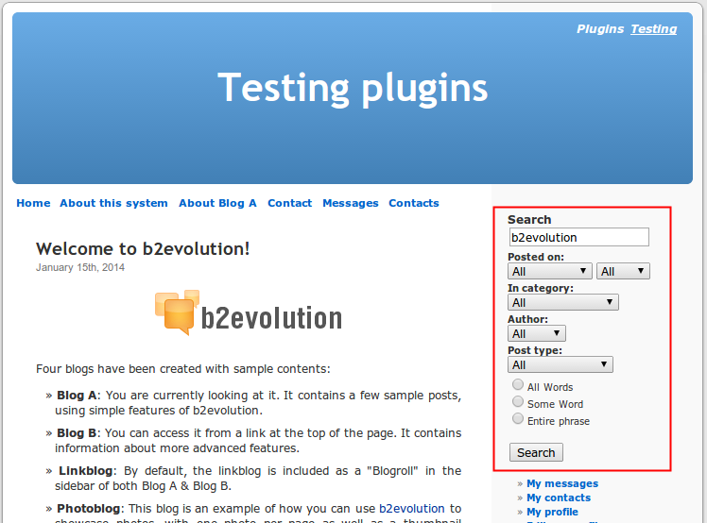Go to the Home menu item

point(33,203)
